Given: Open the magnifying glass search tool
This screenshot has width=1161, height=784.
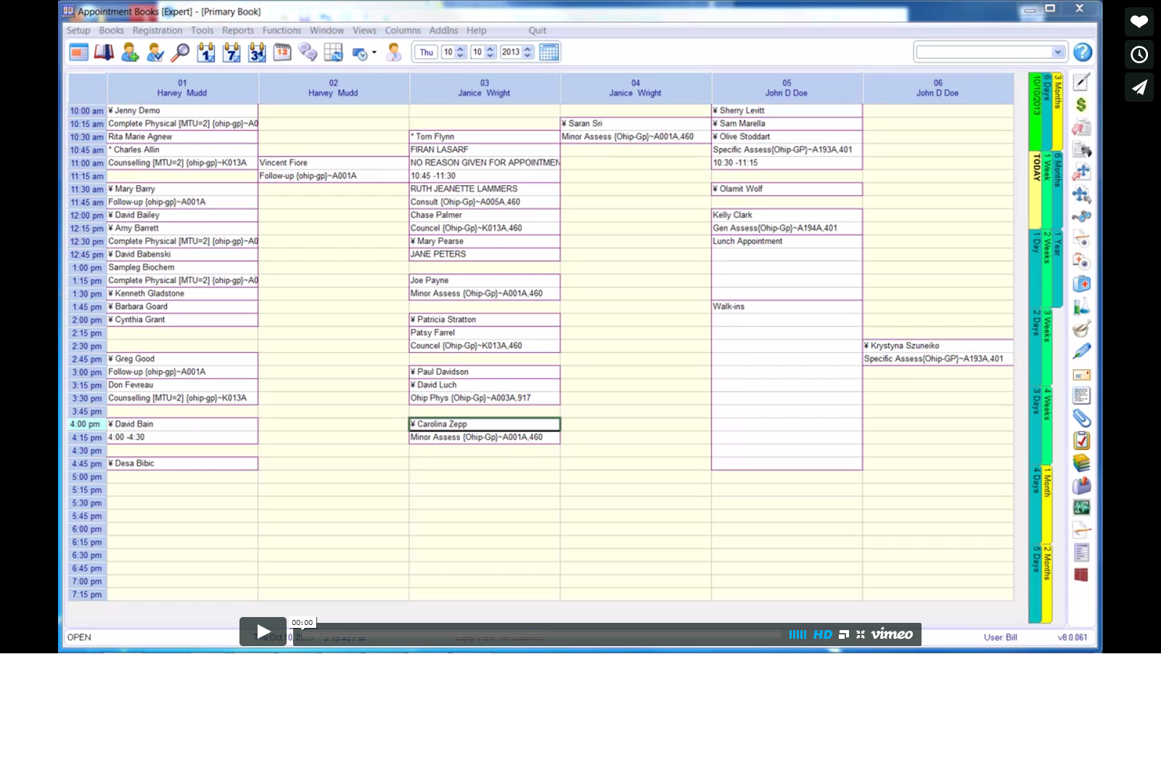Looking at the screenshot, I should [180, 52].
